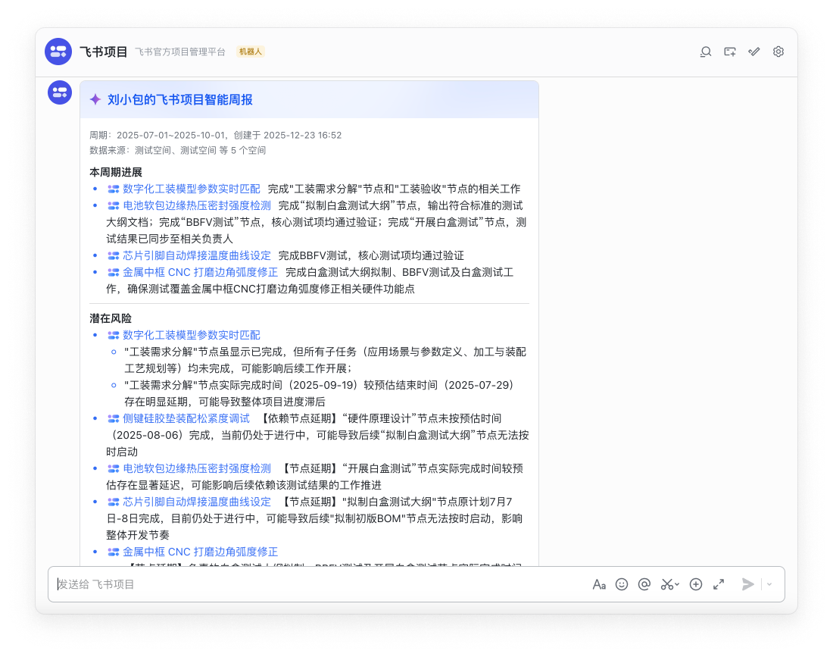Click the sparkle icon next to report title
The height and width of the screenshot is (657, 833).
coord(95,99)
